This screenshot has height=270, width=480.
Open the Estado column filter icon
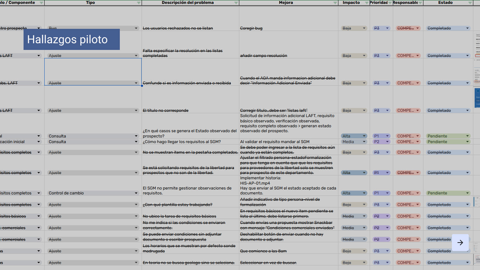(470, 3)
